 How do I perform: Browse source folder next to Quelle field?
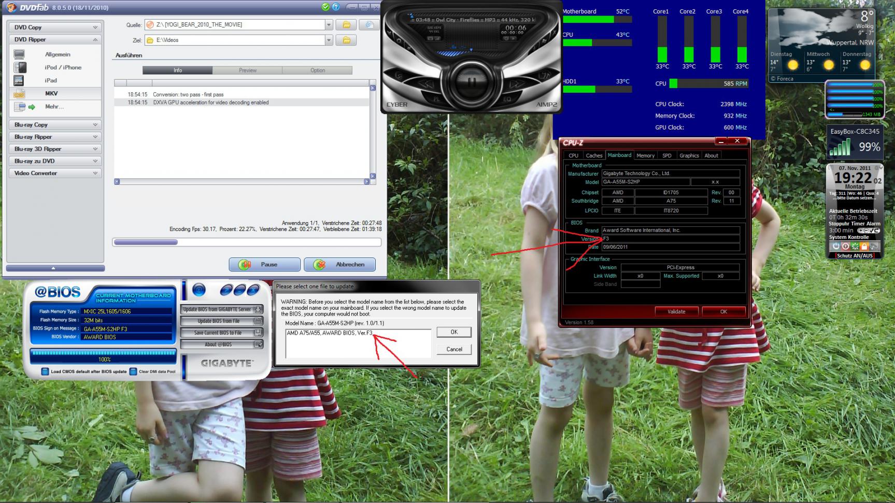tap(346, 25)
